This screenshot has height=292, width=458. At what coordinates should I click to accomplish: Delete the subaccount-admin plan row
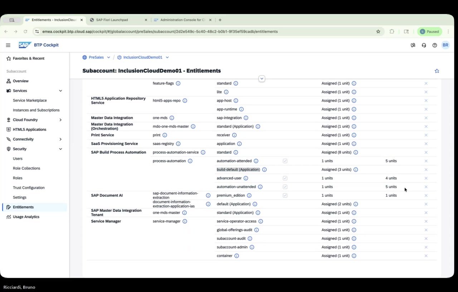pos(426,247)
